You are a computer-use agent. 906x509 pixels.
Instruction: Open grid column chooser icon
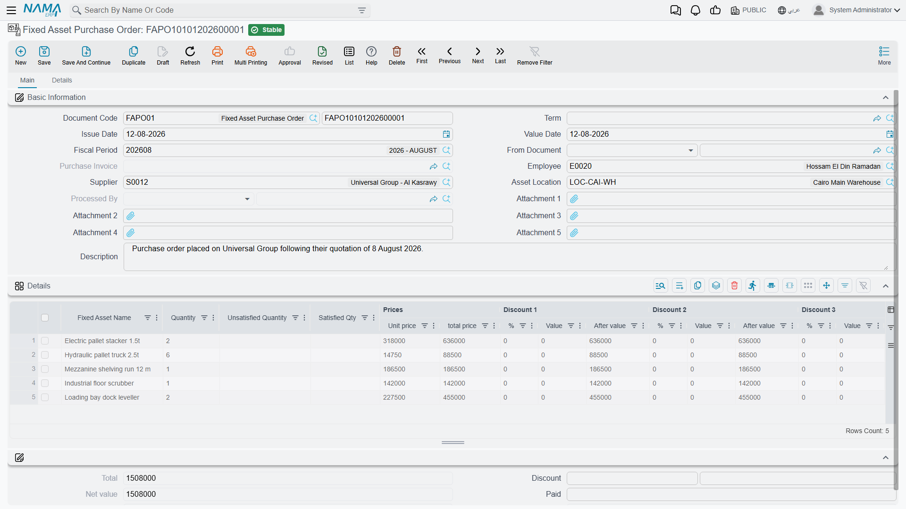[x=891, y=310]
